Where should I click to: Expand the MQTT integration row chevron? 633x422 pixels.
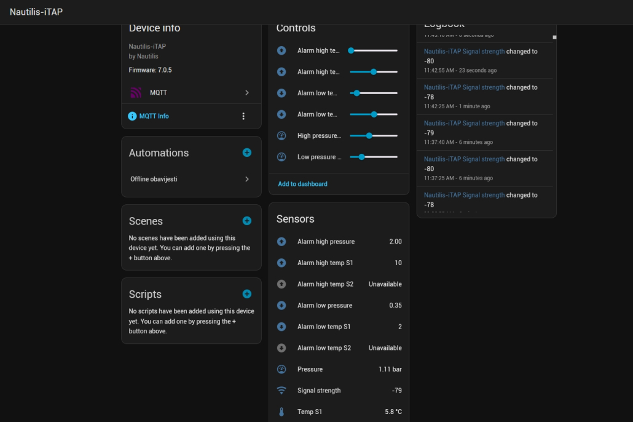tap(247, 93)
